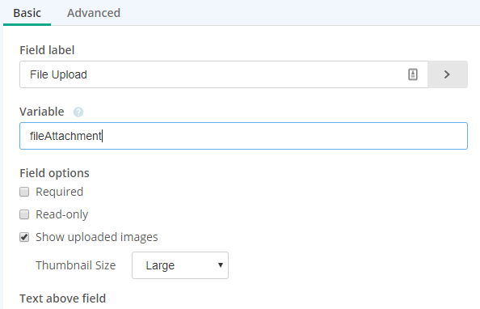The width and height of the screenshot is (480, 309).
Task: Click the Field options heading
Action: click(x=54, y=173)
